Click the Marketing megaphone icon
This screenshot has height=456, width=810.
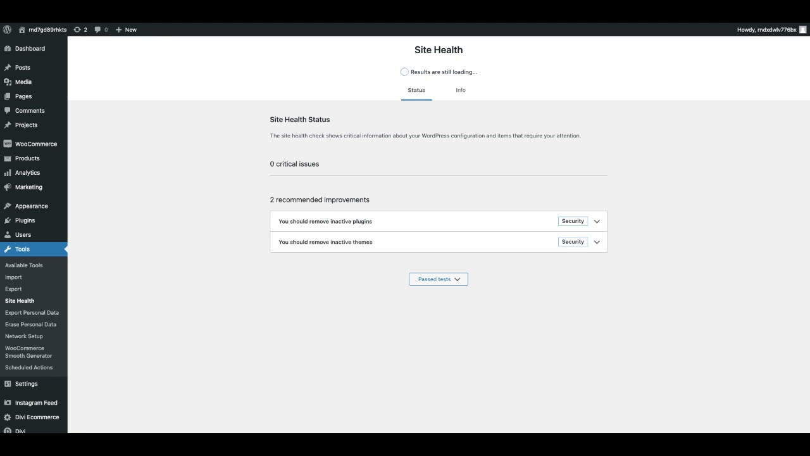8,187
